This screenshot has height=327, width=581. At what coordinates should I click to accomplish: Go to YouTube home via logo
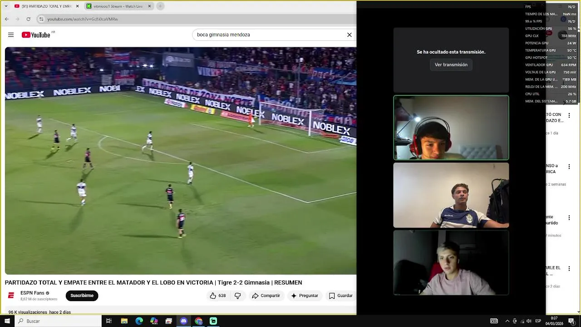(x=36, y=35)
